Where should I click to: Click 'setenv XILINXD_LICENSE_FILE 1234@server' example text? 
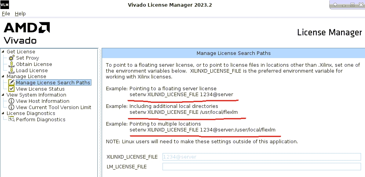point(181,95)
